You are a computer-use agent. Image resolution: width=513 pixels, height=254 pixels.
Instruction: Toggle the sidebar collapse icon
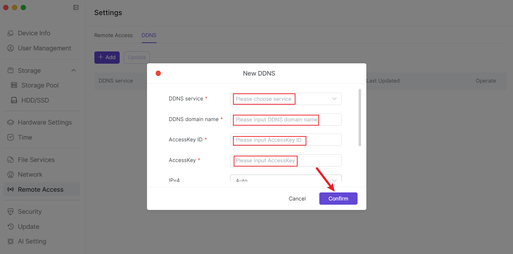76,7
